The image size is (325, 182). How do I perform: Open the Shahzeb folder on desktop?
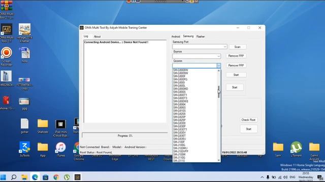[x=43, y=126]
